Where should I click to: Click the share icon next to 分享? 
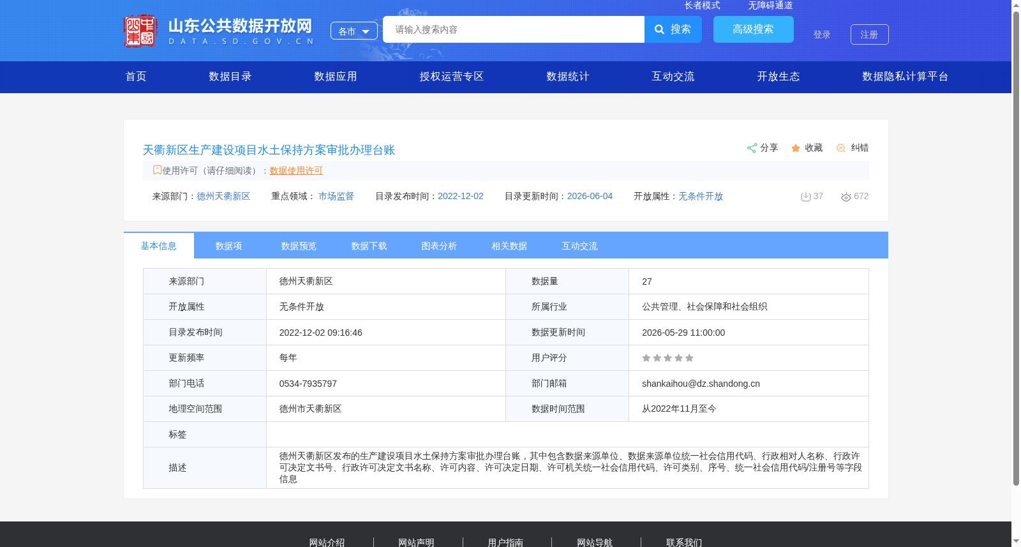(752, 148)
